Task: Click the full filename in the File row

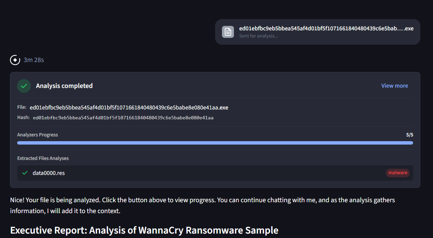Action: (129, 107)
